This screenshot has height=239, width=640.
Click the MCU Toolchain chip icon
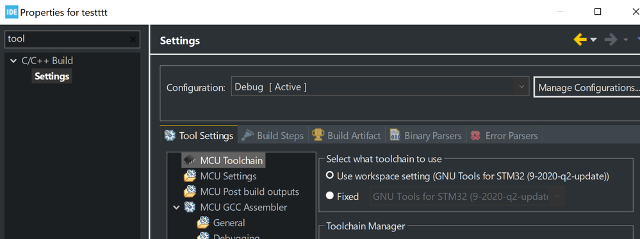pyautogui.click(x=190, y=160)
